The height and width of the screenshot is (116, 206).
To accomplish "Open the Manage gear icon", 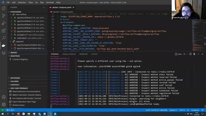I will pos(4,104).
